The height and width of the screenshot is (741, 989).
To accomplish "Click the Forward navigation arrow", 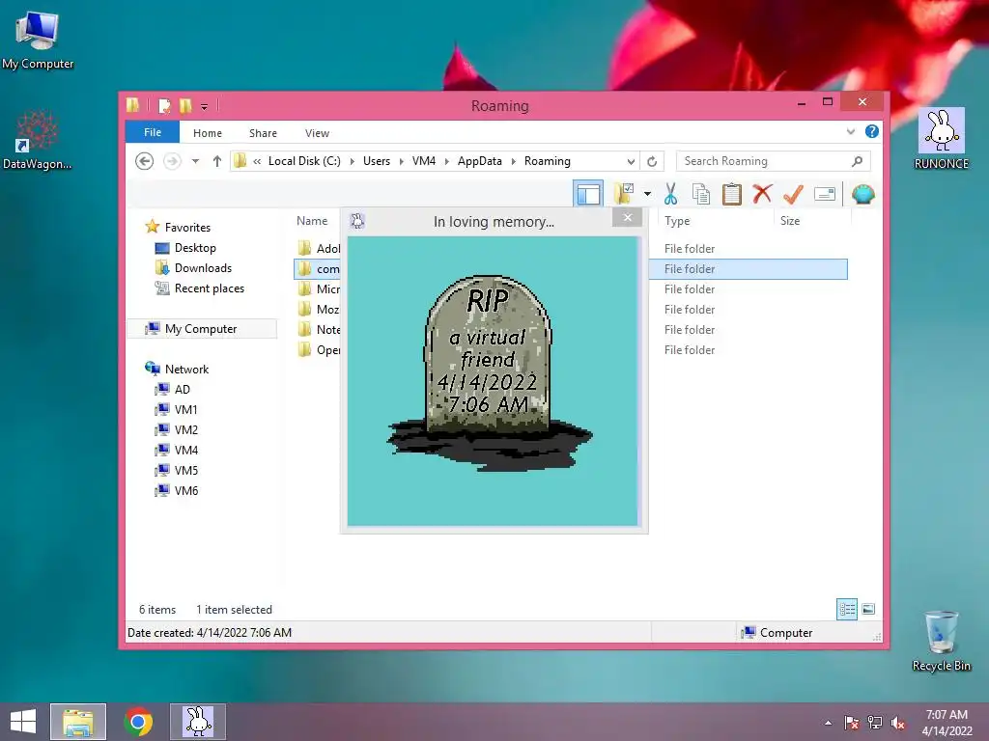I will (172, 161).
